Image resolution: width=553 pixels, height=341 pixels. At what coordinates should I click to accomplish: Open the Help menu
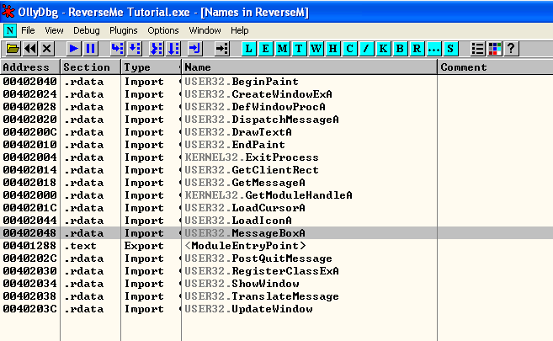point(240,30)
